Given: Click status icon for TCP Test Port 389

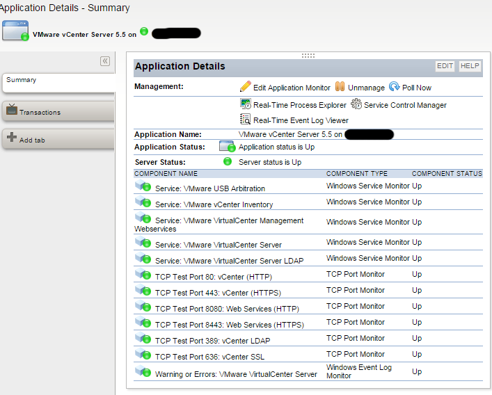Looking at the screenshot, I should click(x=143, y=338).
